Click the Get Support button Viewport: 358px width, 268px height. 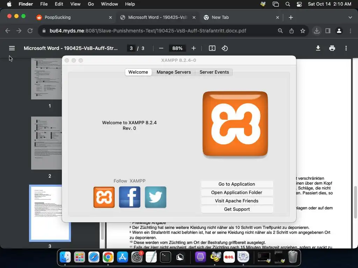pyautogui.click(x=237, y=209)
